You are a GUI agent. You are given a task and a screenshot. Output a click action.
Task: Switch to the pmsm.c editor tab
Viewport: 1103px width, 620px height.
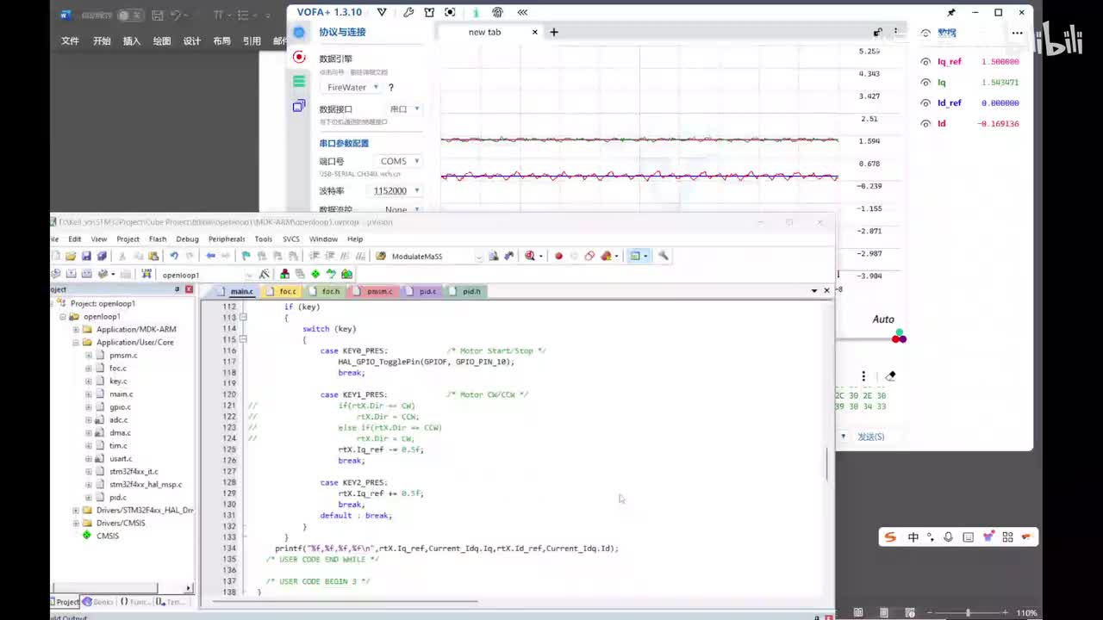[x=375, y=291]
